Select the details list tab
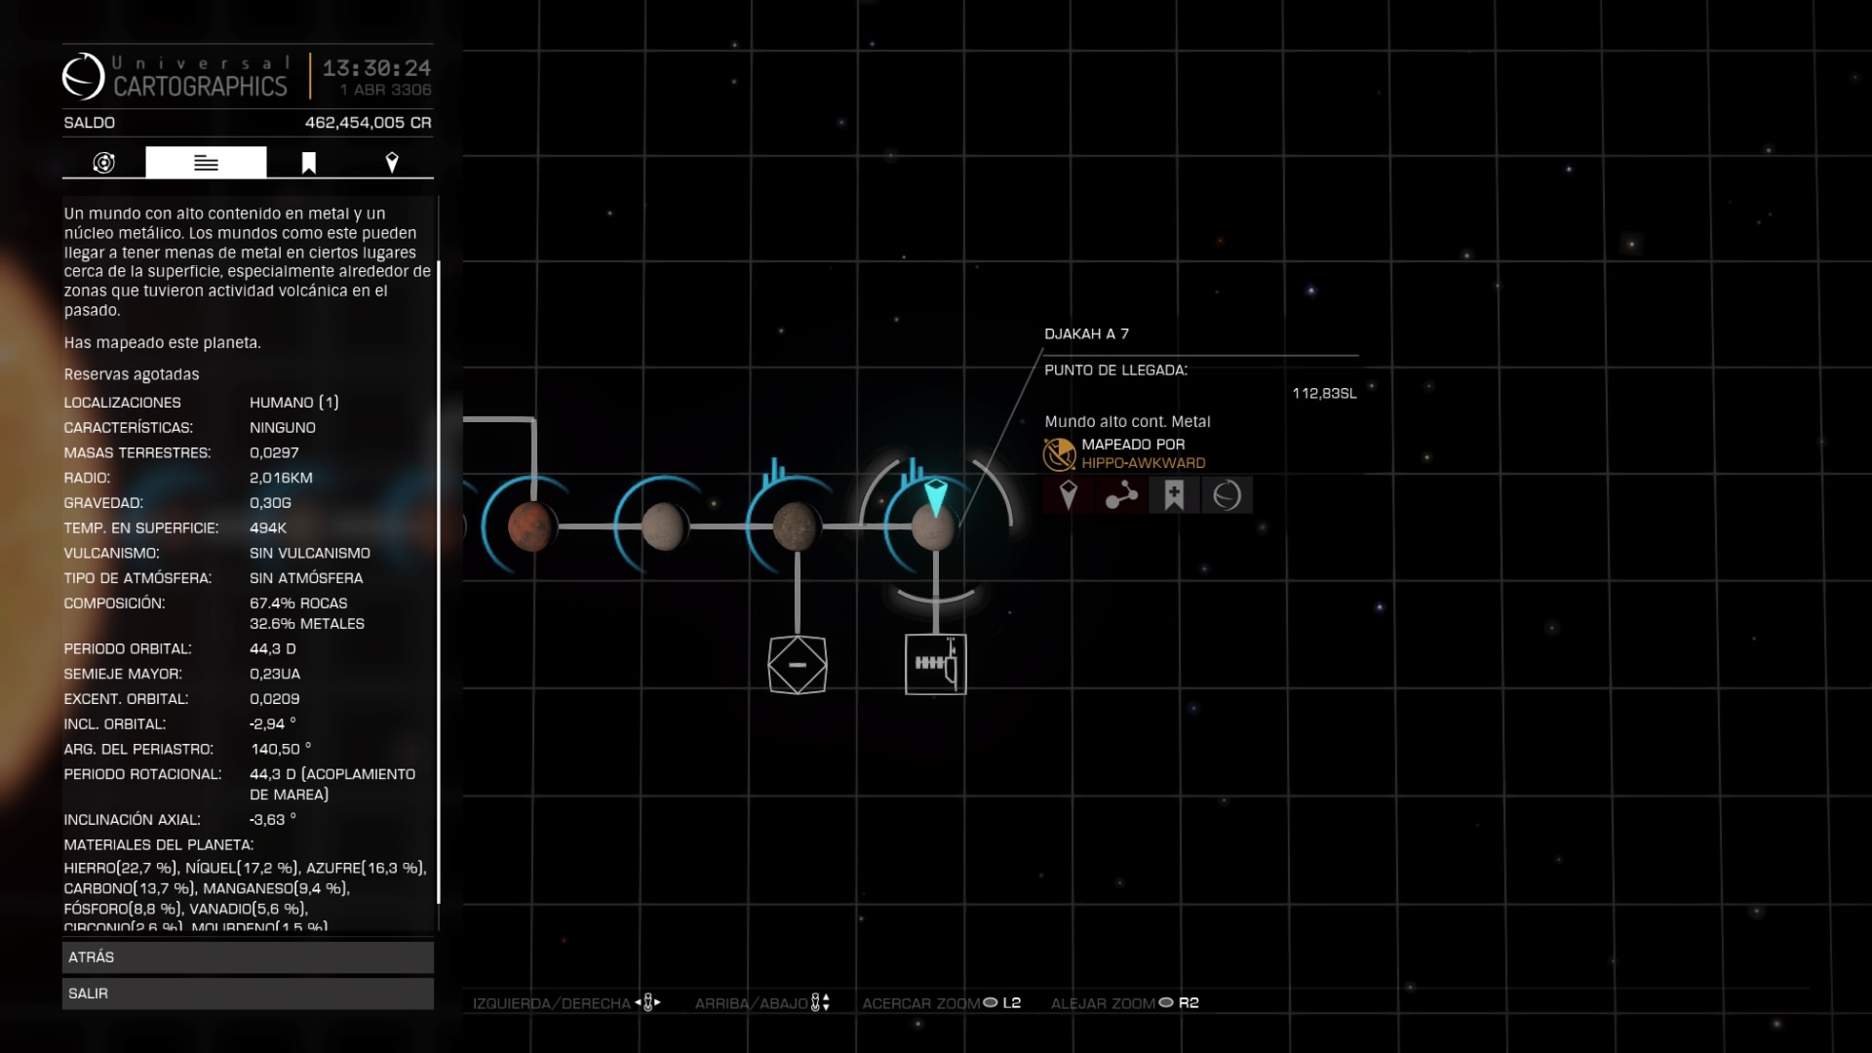Image resolution: width=1872 pixels, height=1053 pixels. point(206,163)
